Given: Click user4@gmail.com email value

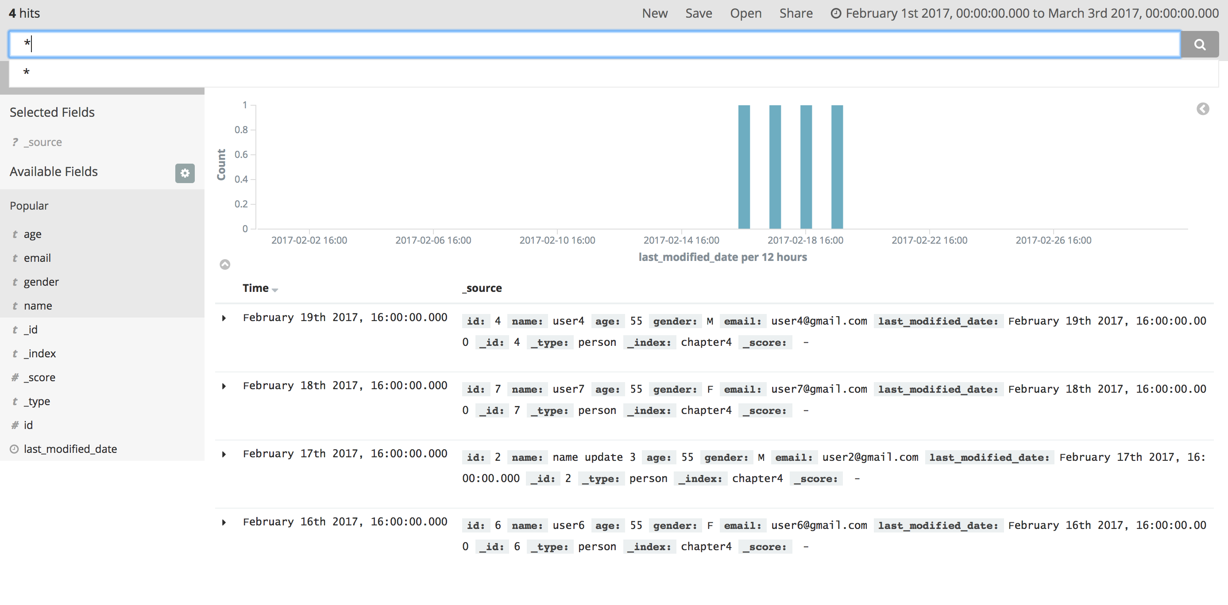Looking at the screenshot, I should pyautogui.click(x=819, y=321).
